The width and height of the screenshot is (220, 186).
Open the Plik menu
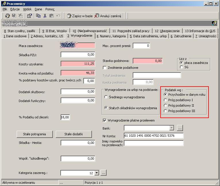coord(5,9)
